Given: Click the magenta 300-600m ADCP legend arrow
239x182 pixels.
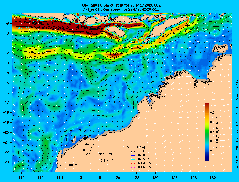Looking at the screenshot, I should (x=133, y=167).
